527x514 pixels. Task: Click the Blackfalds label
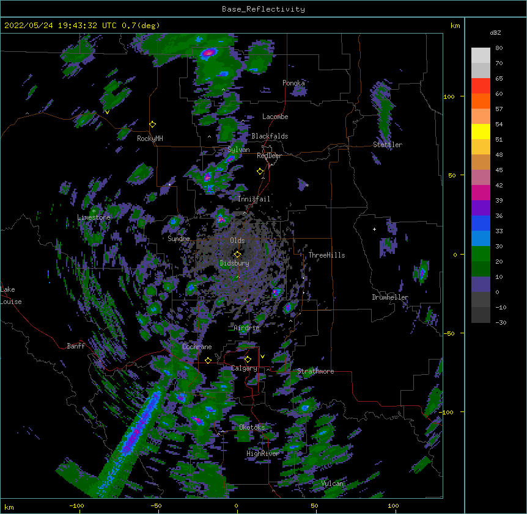coord(270,136)
